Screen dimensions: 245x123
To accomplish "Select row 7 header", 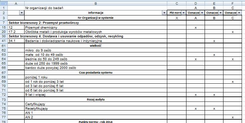I will (x=4, y=23).
